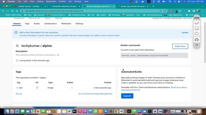Viewport: 206px width, 115px height.
Task: Click the date and time in menu bar
Action: pyautogui.click(x=195, y=2)
